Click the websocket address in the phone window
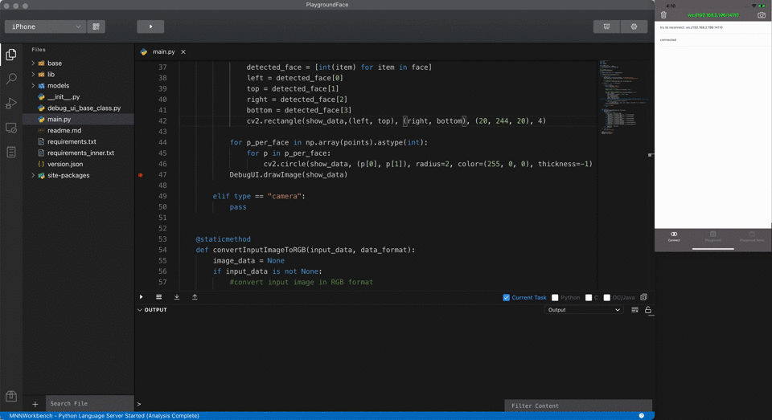The image size is (772, 420). click(x=713, y=15)
